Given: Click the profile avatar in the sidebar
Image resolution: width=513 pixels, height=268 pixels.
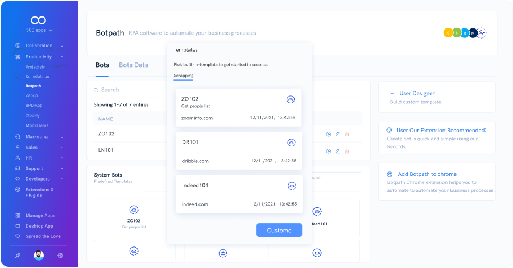Looking at the screenshot, I should click(39, 256).
